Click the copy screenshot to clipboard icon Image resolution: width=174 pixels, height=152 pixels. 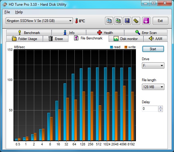[x=118, y=21]
